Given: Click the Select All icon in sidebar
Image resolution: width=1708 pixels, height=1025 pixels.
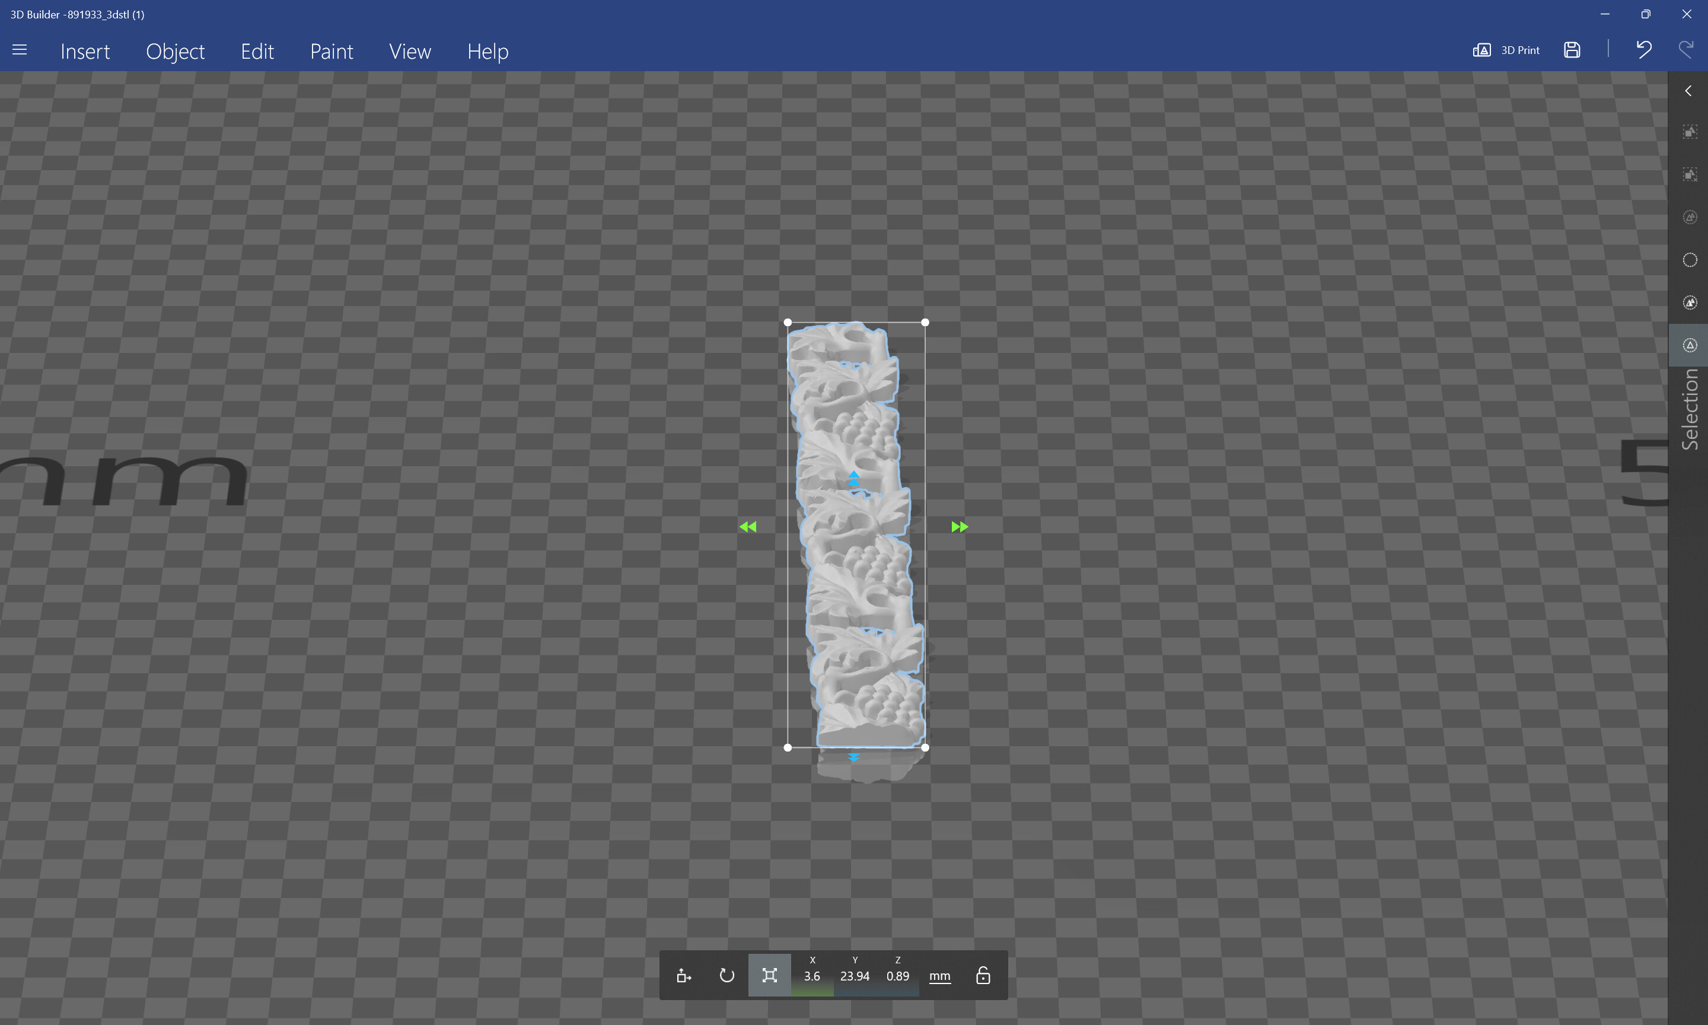Looking at the screenshot, I should click(x=1690, y=132).
